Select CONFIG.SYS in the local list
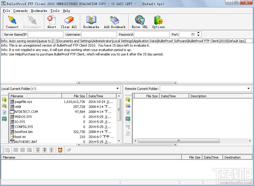The height and width of the screenshot is (186, 254). pos(24,127)
